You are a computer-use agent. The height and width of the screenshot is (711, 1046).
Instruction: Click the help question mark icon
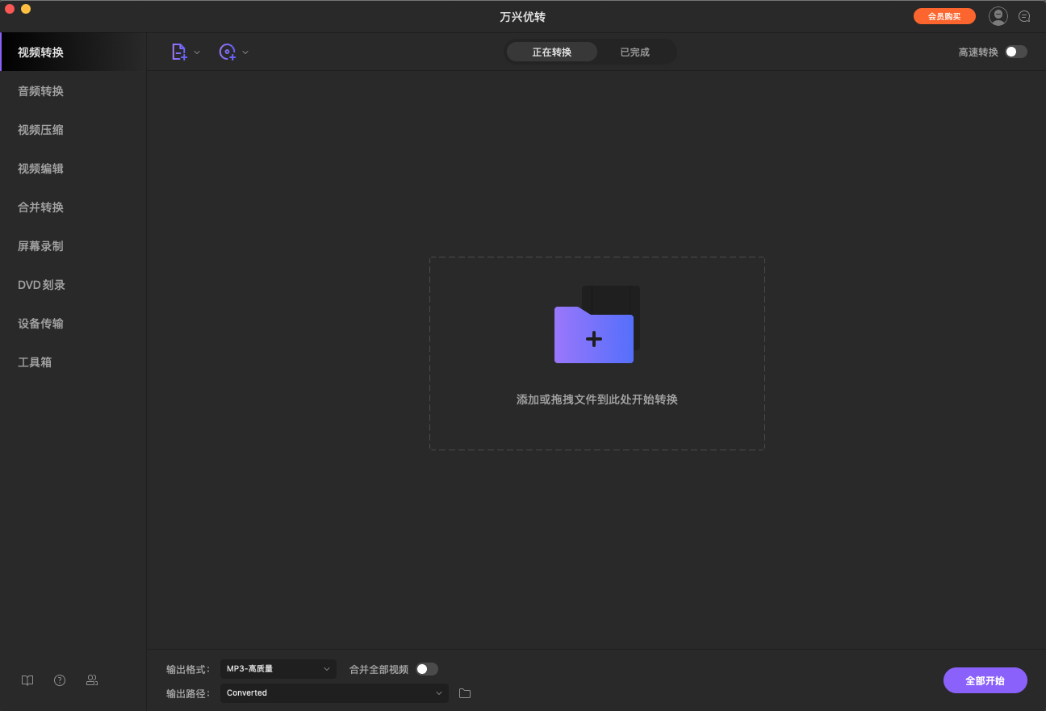60,680
